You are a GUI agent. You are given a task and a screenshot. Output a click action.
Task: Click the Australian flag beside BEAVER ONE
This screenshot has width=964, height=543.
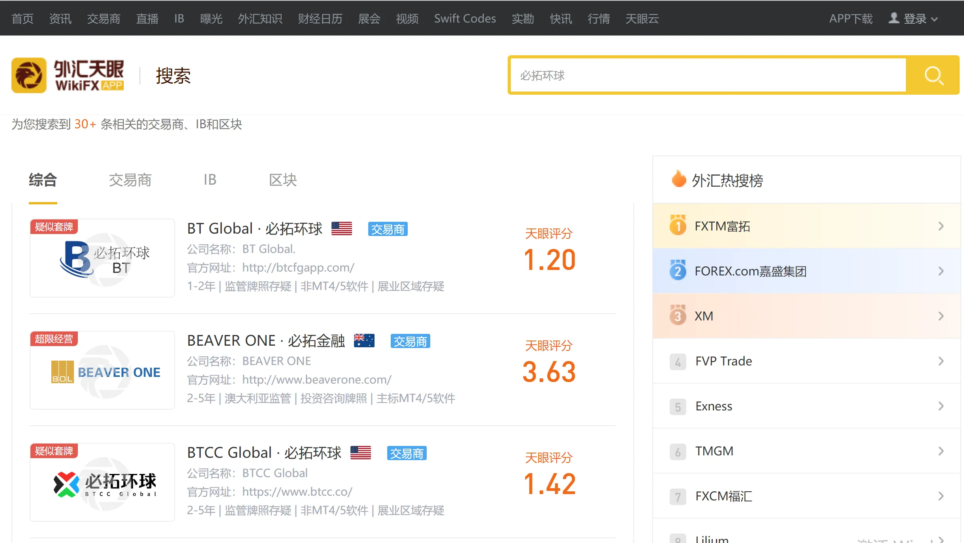tap(364, 341)
